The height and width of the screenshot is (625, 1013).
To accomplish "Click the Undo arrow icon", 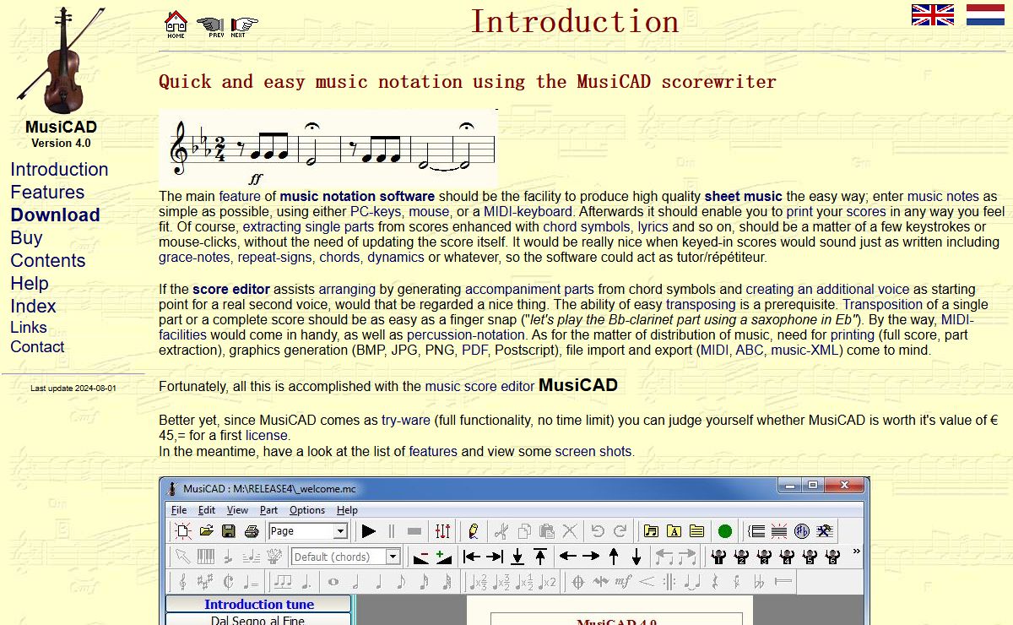I will [598, 531].
